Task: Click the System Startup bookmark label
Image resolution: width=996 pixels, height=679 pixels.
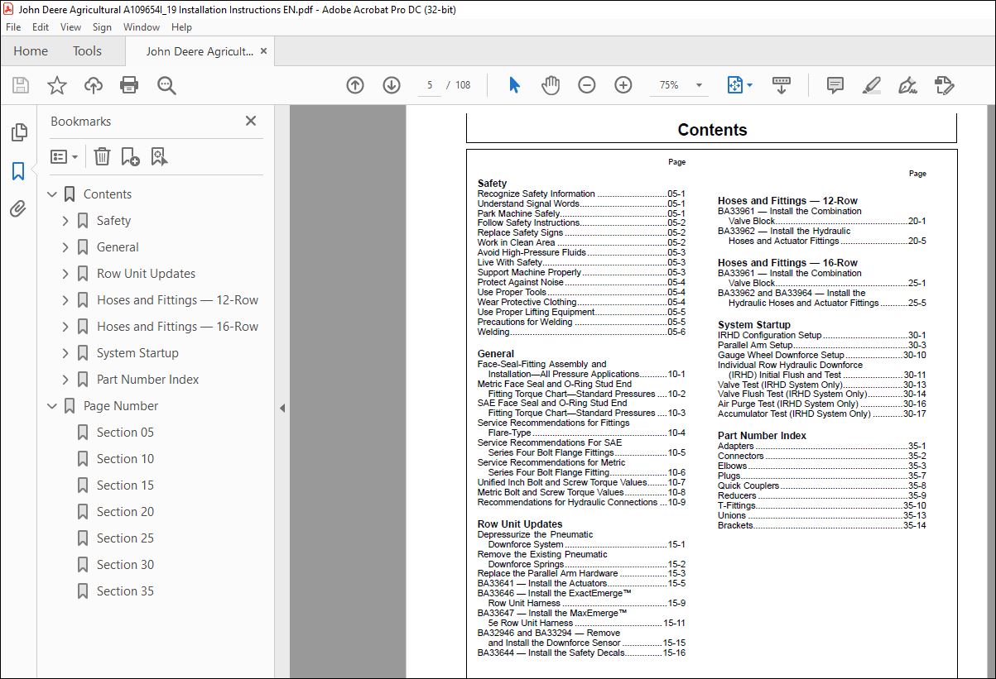Action: coord(137,353)
